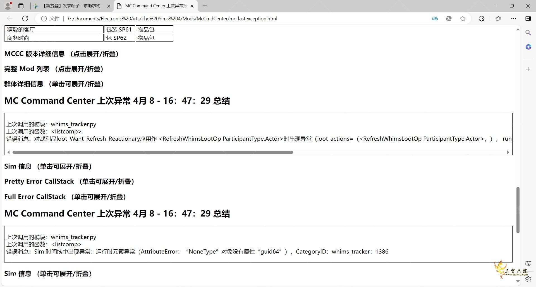Open the browser profile avatar
The height and width of the screenshot is (287, 536).
point(8,6)
